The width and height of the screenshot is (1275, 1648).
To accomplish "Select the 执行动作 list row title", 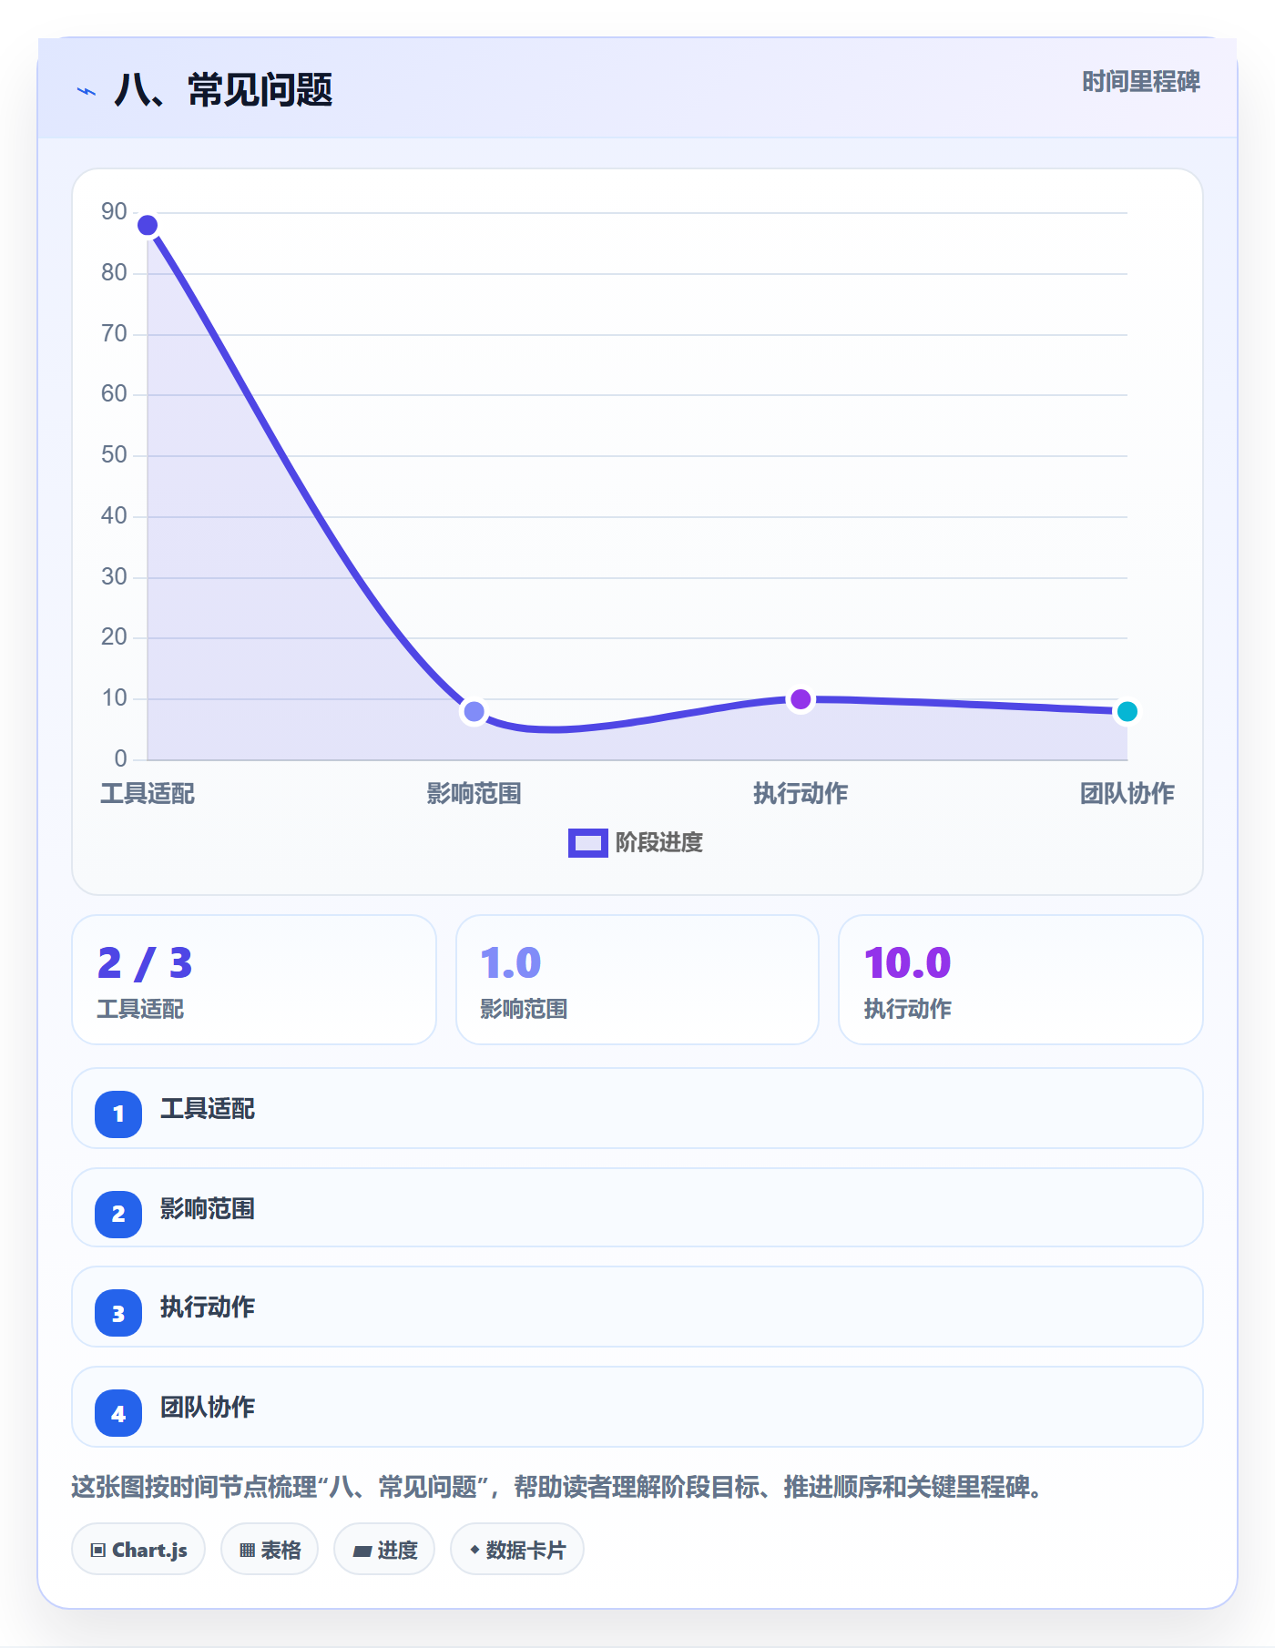I will [x=208, y=1307].
